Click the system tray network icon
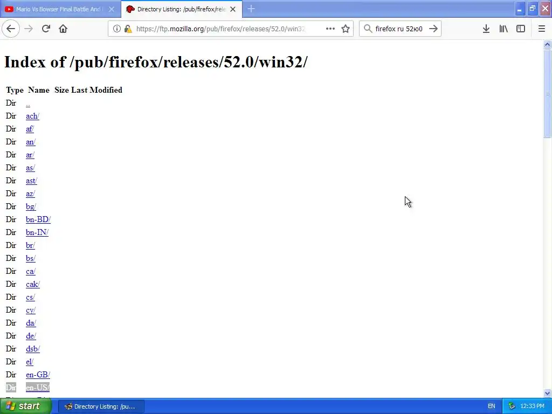The image size is (552, 414). (512, 406)
